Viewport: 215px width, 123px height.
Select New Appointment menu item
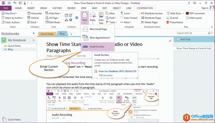[98, 38]
